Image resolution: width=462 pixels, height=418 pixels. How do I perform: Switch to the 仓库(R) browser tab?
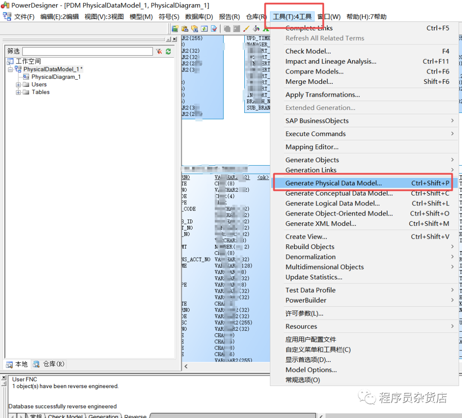point(49,365)
